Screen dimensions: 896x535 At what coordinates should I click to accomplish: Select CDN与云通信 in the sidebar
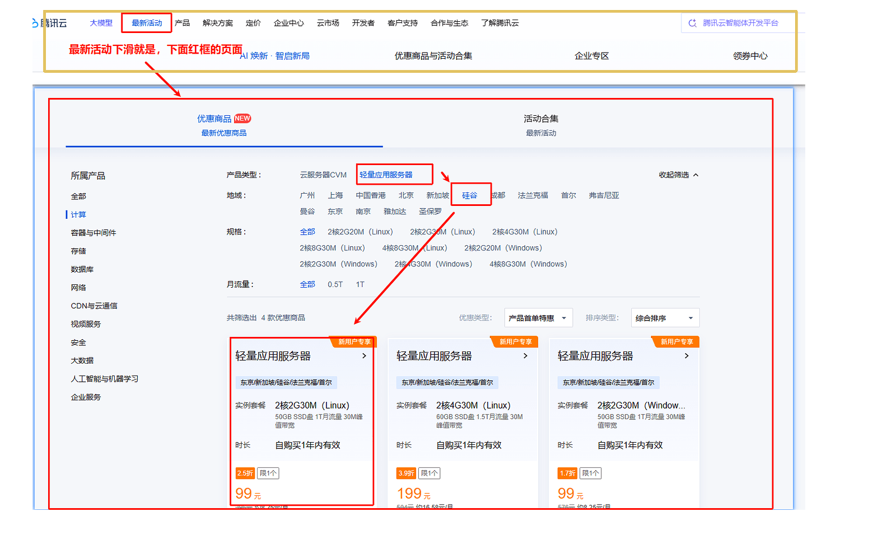point(94,306)
